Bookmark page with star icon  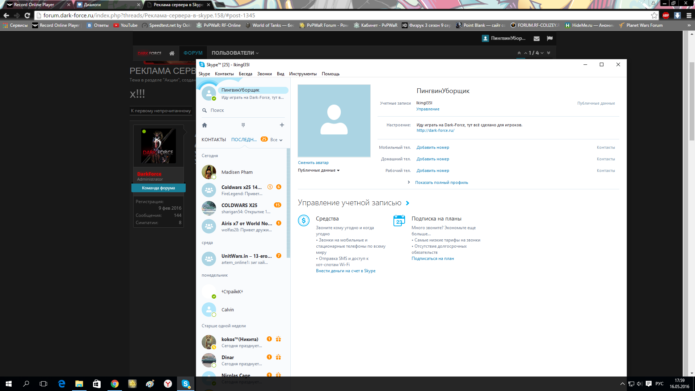pos(654,16)
